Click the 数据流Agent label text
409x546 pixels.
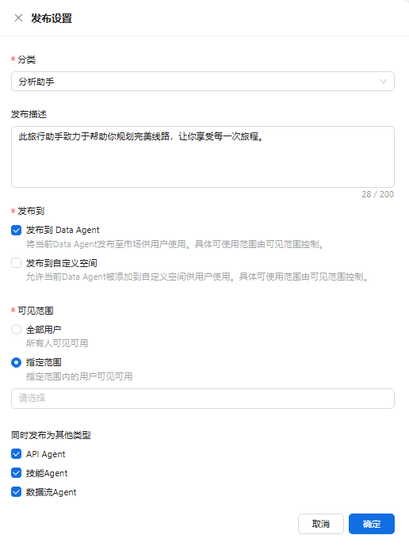coord(52,492)
